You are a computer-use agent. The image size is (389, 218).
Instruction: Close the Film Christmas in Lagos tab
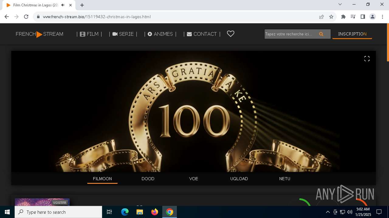(x=71, y=5)
